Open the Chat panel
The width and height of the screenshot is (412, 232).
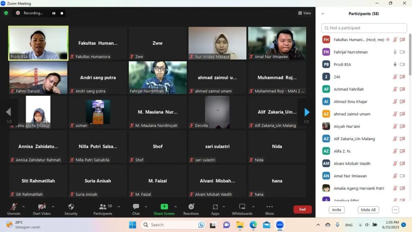(x=136, y=207)
